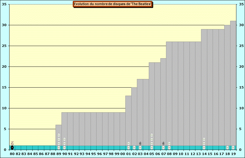Select the teal bar segment for year 84

point(29,148)
